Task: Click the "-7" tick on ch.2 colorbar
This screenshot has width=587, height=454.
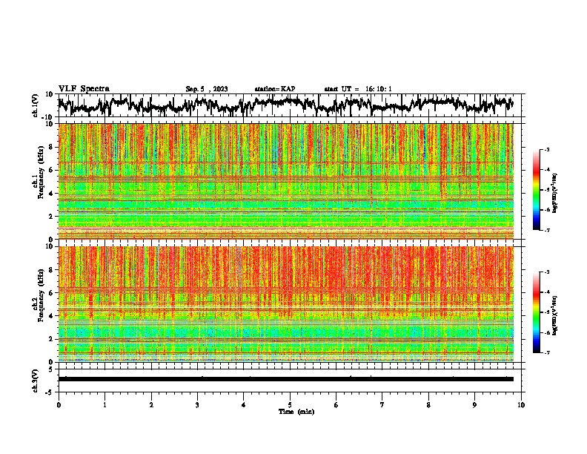Action: [547, 352]
